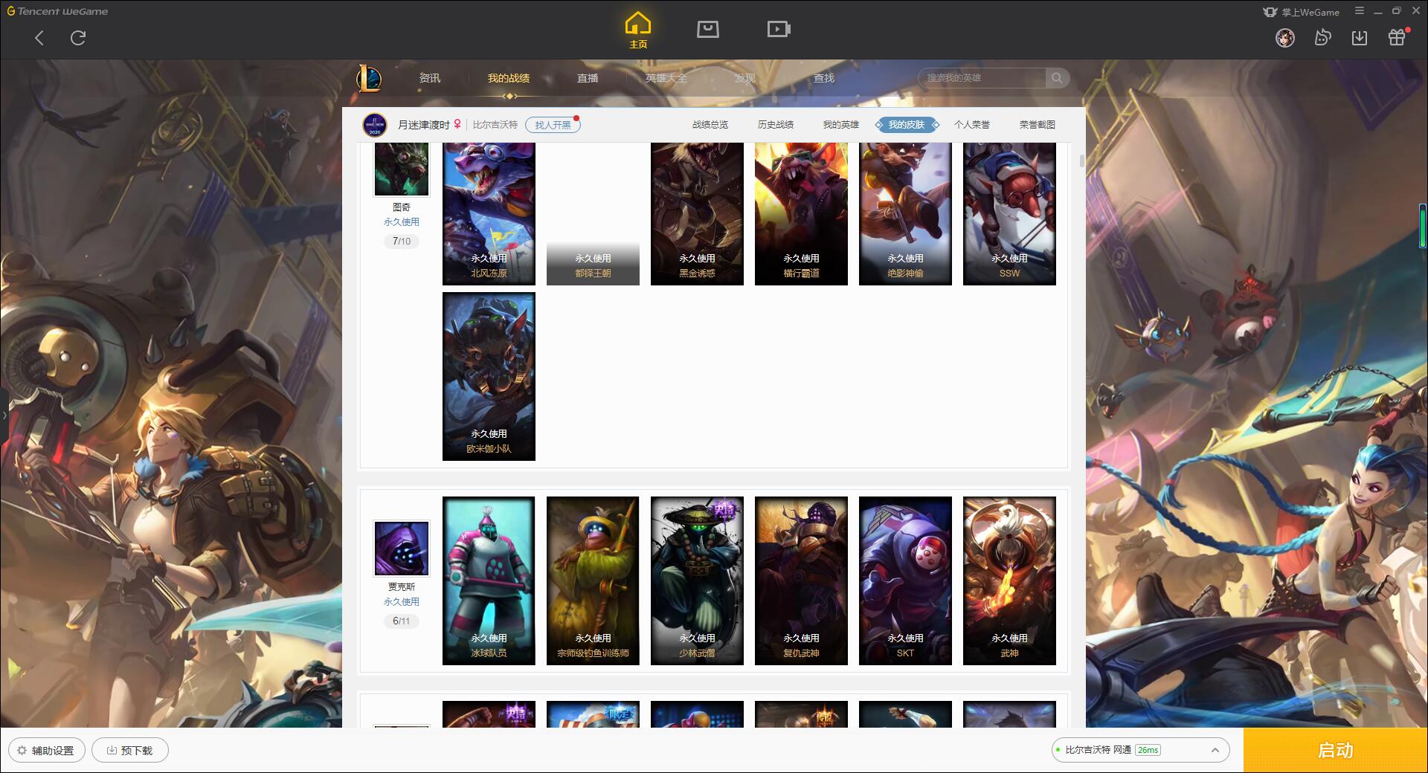Open the 主页 home icon
Screen dimensions: 1428x773
[x=637, y=30]
